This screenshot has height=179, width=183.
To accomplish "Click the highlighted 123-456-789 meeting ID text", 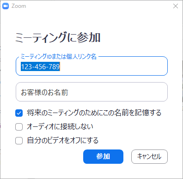I will coord(40,66).
